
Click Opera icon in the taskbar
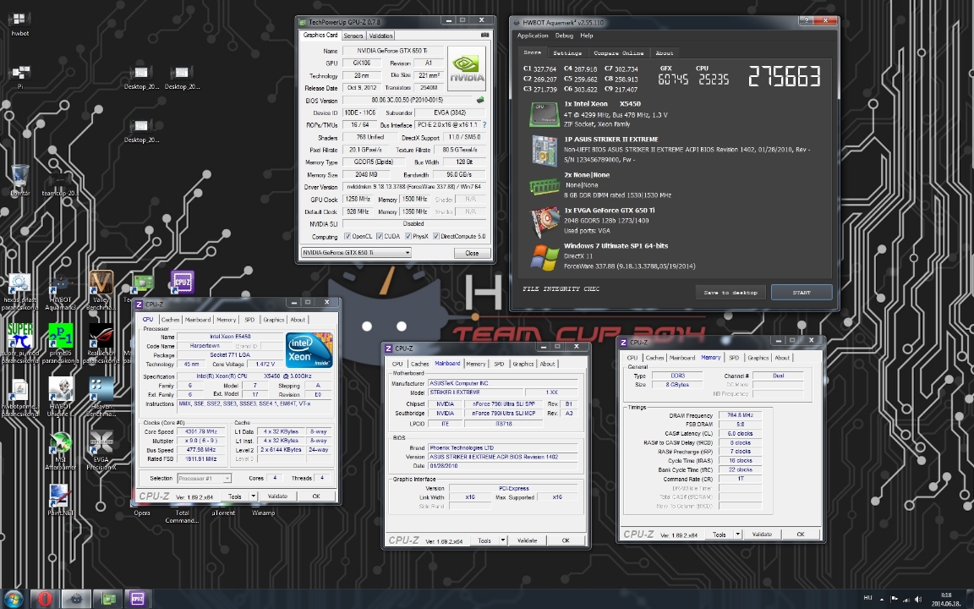coord(44,599)
